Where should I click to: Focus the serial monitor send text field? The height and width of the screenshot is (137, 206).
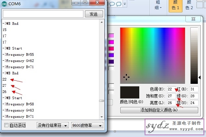coord(43,14)
